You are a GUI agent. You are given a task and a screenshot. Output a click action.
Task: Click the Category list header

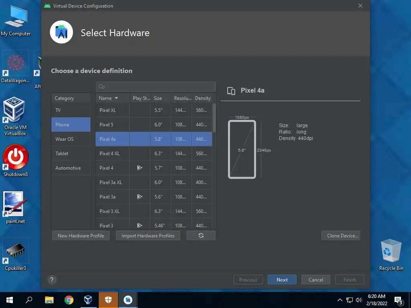pyautogui.click(x=71, y=98)
